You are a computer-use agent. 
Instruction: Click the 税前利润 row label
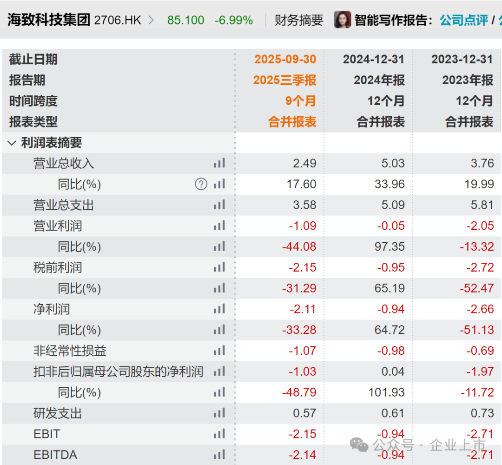coord(58,267)
